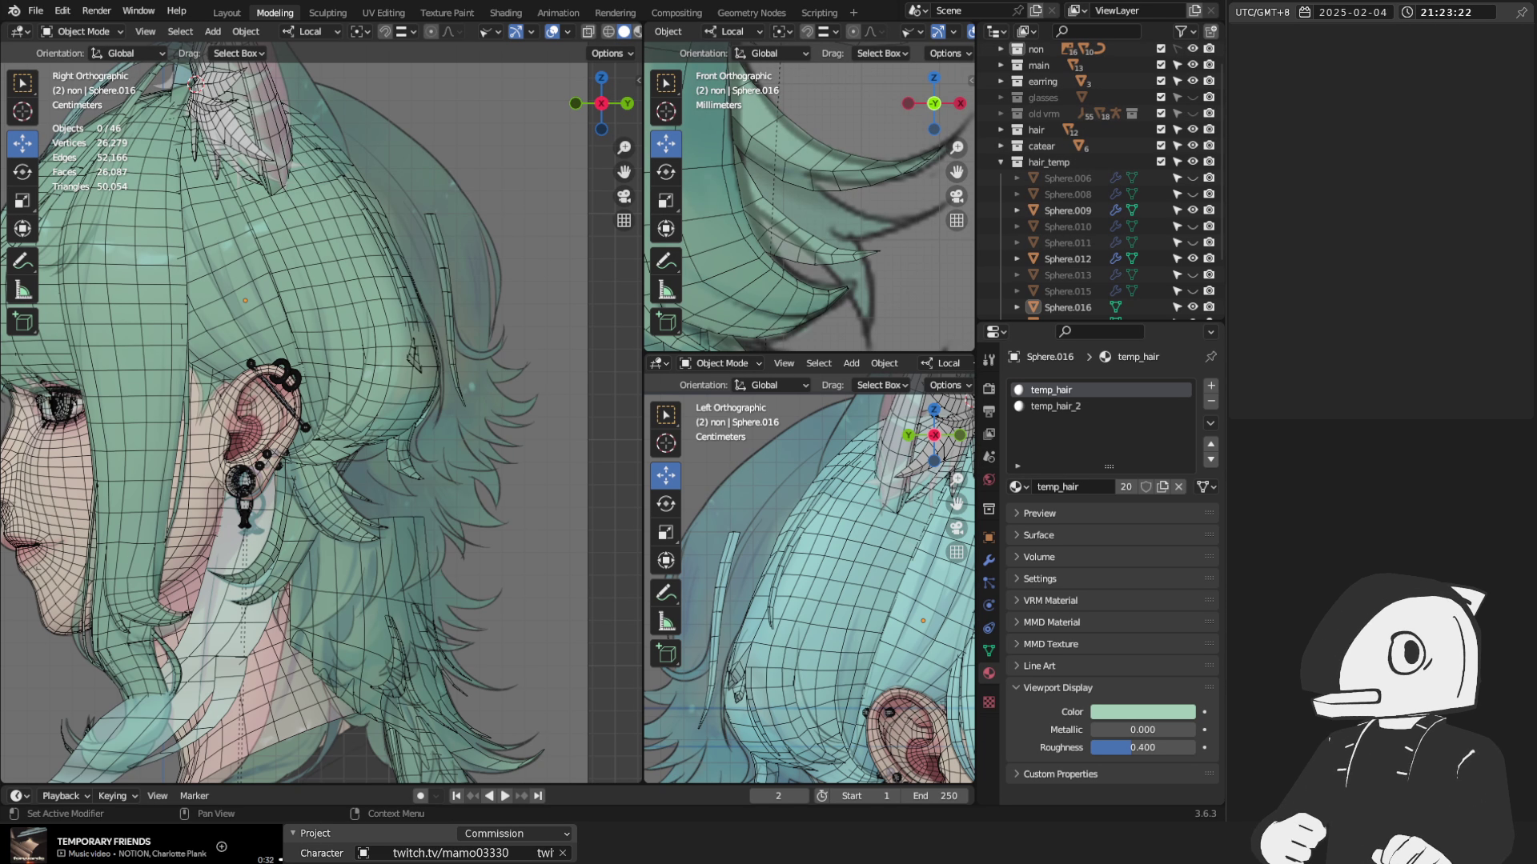Uncheck exclude checkbox for catear collection
The image size is (1537, 864).
coord(1161,146)
